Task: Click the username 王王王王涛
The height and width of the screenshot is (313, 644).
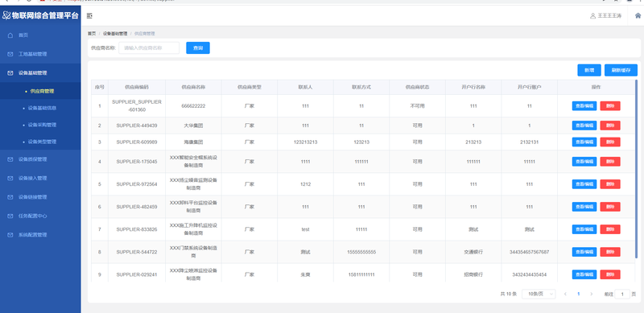Action: (x=609, y=16)
